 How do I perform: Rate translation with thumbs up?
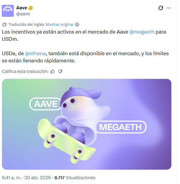tap(52, 71)
